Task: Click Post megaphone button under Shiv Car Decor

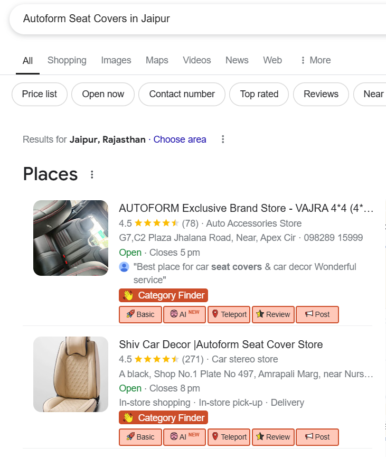Action: tap(317, 437)
